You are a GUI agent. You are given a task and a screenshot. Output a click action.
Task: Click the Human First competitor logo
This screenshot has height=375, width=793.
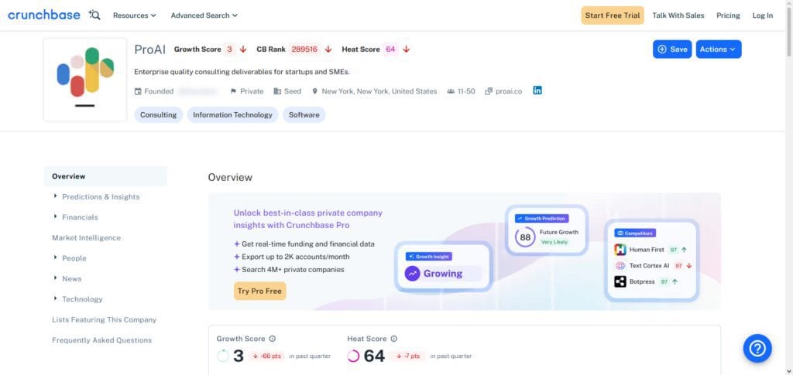click(620, 250)
